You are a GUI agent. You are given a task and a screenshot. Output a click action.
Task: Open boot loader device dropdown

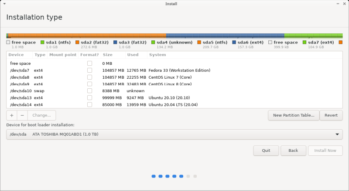174,134
